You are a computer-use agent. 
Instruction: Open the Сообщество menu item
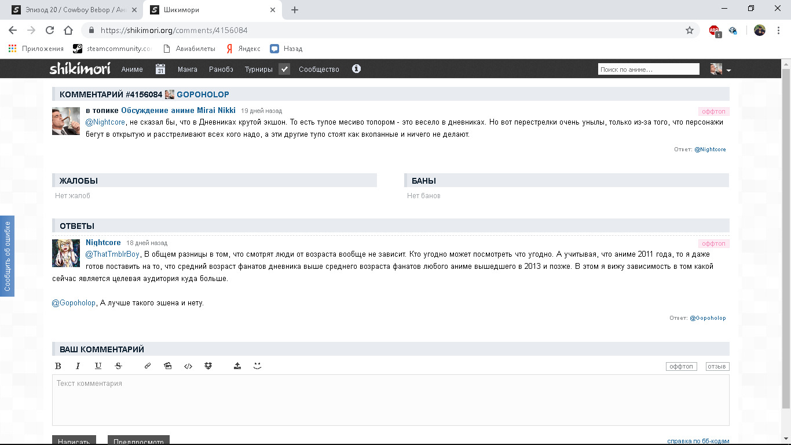(319, 69)
